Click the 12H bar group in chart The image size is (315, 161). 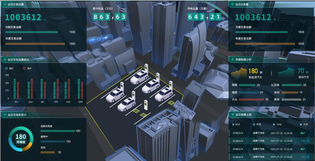click(55, 89)
